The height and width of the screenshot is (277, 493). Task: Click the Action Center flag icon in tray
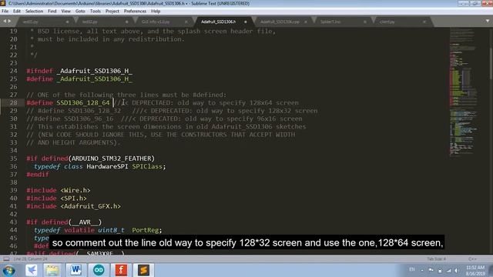point(431,270)
